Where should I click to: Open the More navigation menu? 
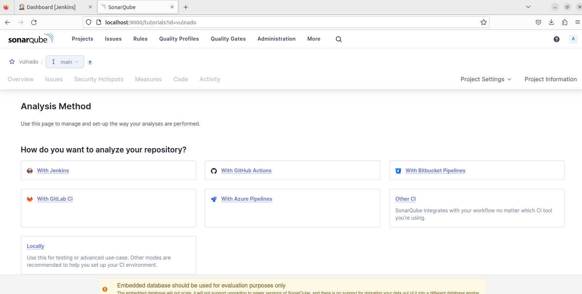pos(314,39)
